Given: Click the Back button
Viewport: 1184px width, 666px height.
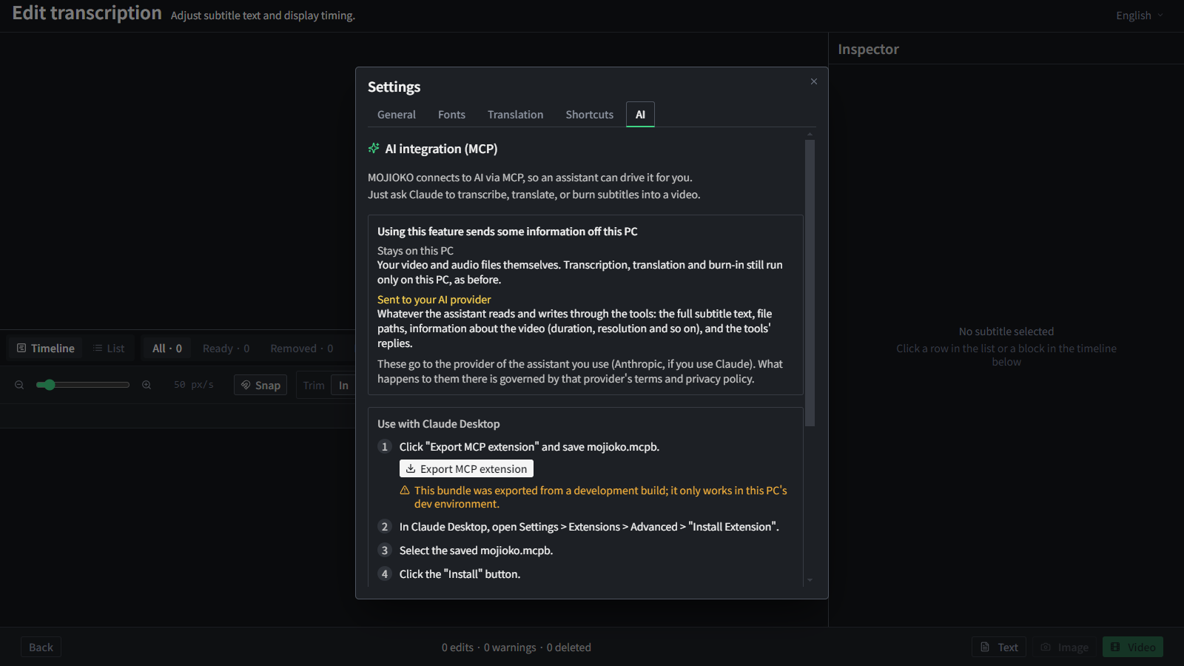Looking at the screenshot, I should coord(41,647).
